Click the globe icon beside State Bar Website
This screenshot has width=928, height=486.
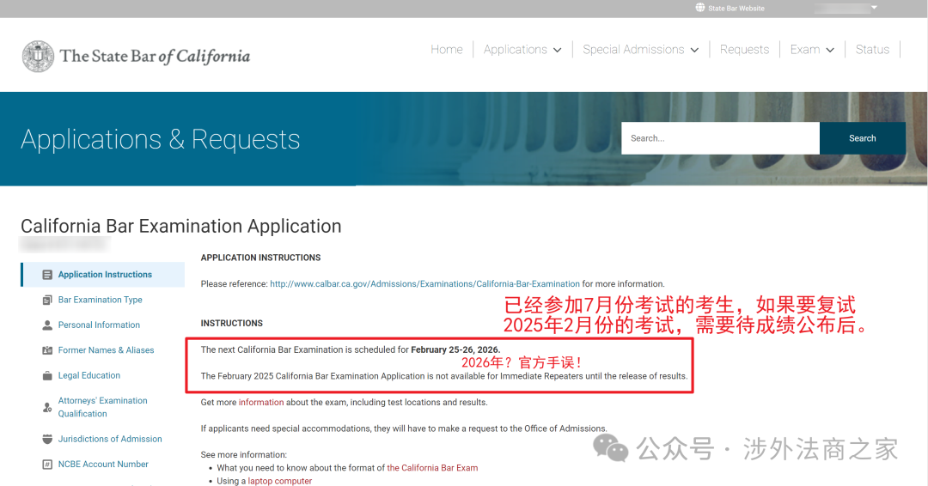[700, 8]
